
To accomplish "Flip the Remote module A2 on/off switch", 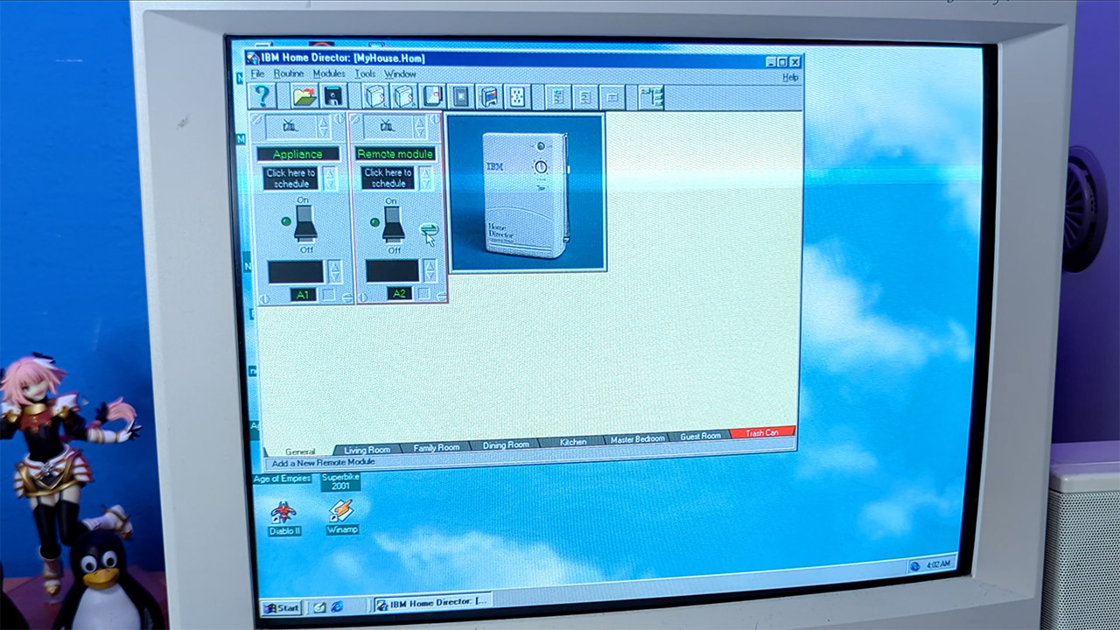I will (393, 224).
